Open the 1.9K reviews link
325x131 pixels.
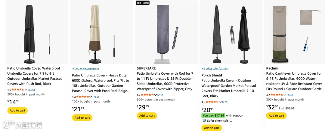tap(31, 90)
